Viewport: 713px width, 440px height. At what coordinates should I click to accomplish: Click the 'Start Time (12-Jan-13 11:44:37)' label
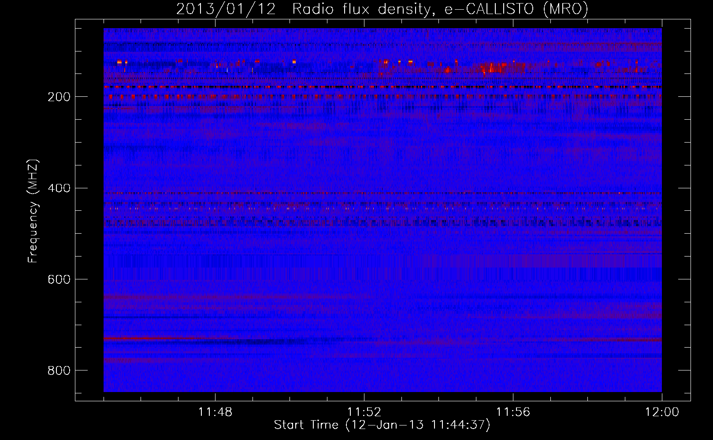pyautogui.click(x=382, y=425)
